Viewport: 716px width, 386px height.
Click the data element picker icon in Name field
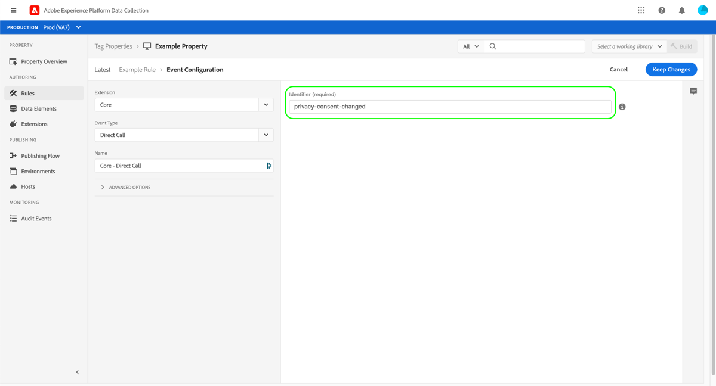[269, 165]
